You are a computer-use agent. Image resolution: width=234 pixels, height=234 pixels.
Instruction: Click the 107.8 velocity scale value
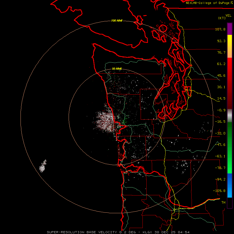pyautogui.click(x=220, y=29)
